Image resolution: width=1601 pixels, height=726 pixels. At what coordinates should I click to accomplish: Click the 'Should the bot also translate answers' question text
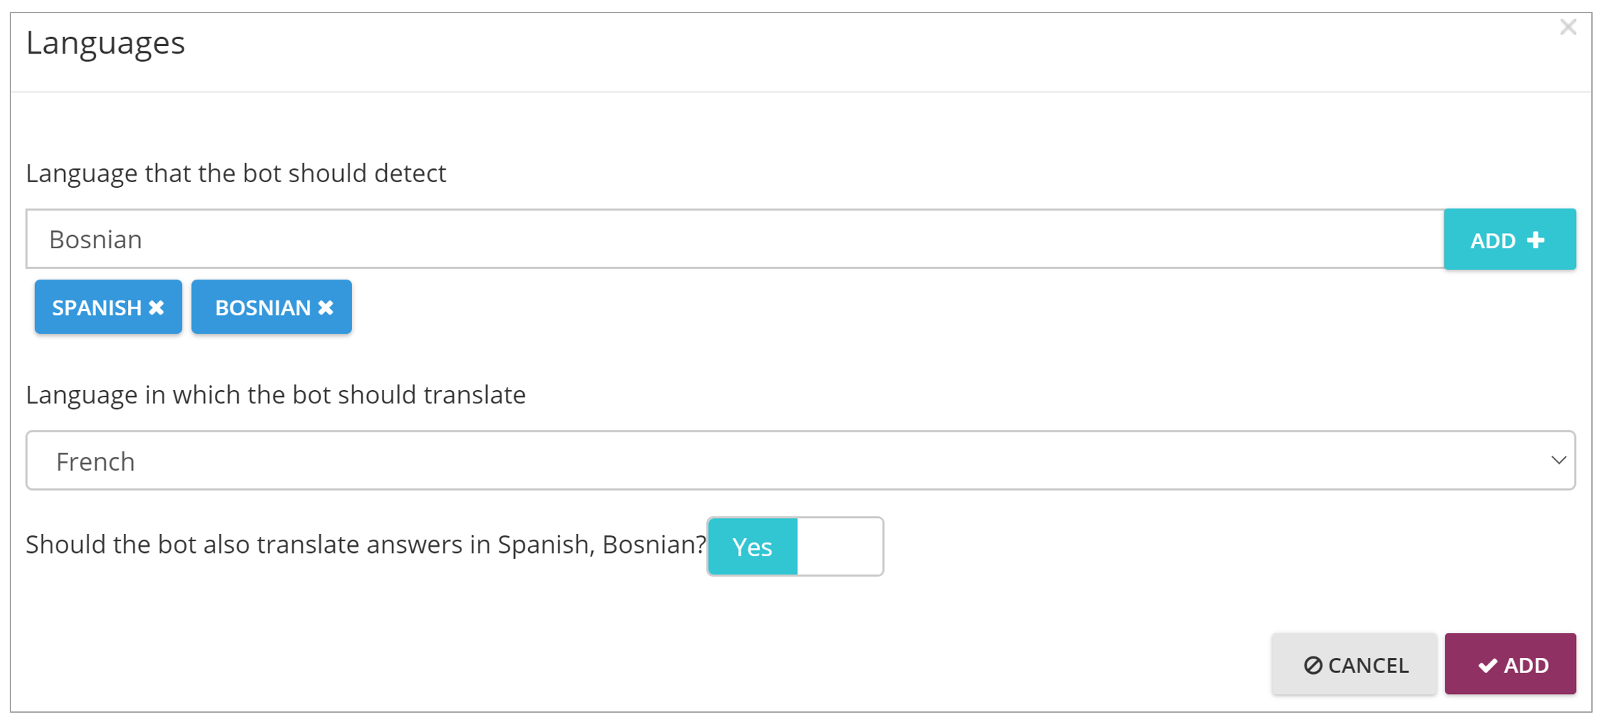coord(366,544)
